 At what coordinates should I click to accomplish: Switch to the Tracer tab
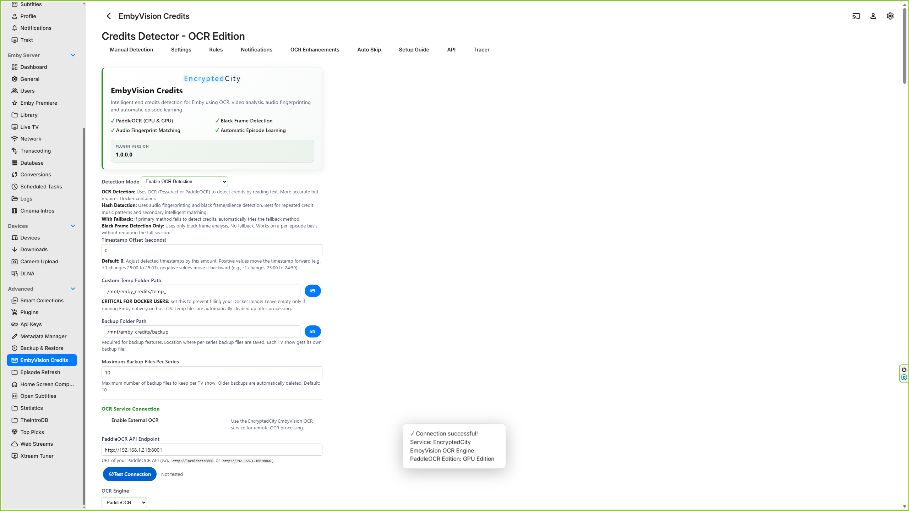(x=481, y=50)
